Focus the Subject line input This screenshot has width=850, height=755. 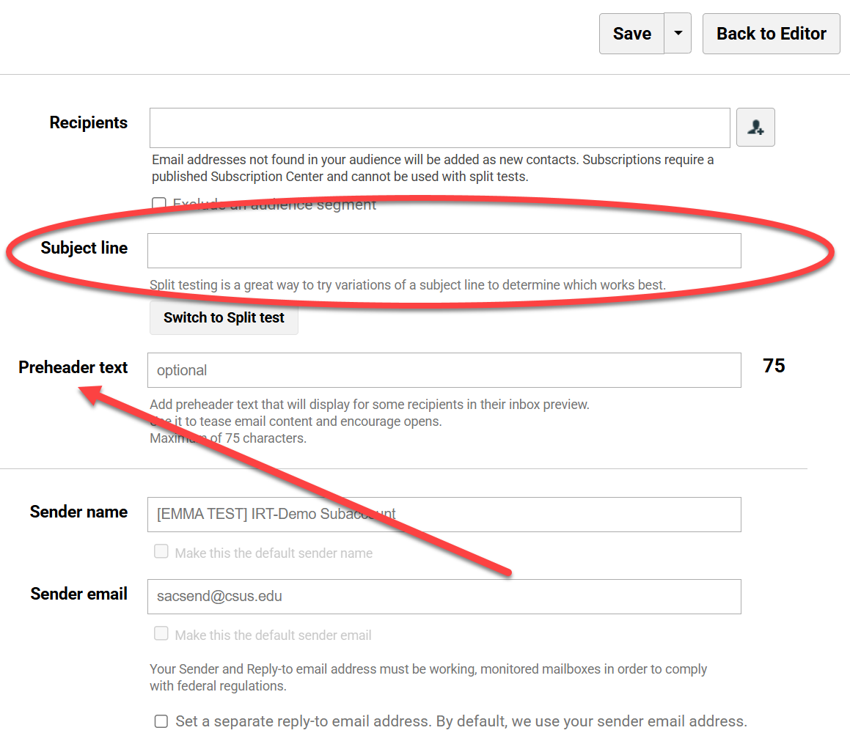pyautogui.click(x=444, y=251)
